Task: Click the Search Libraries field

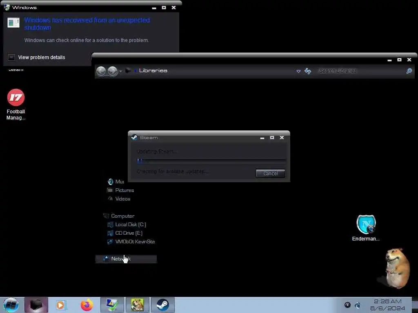Action: tap(361, 71)
